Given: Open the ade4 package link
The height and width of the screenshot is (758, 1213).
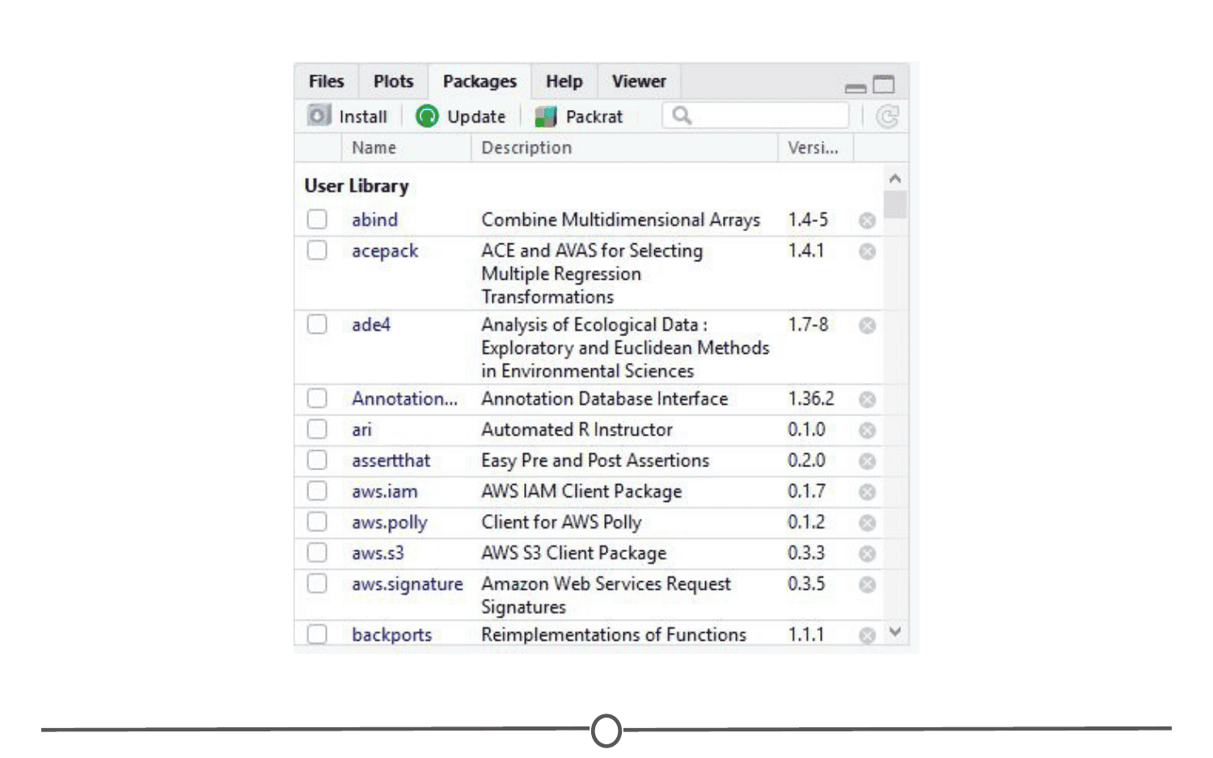Looking at the screenshot, I should (x=371, y=325).
